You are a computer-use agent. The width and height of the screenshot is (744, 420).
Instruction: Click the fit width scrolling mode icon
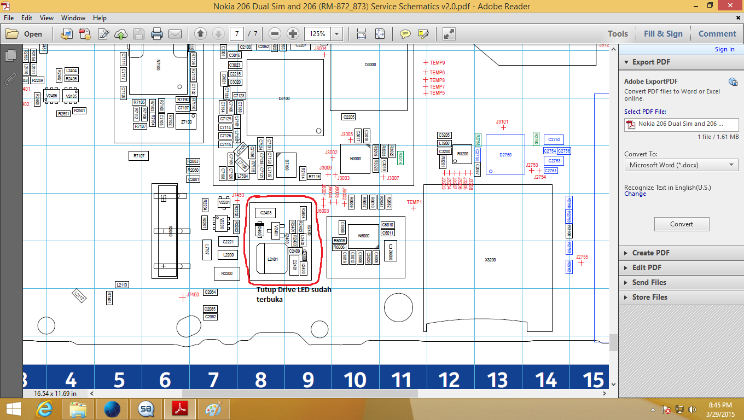coord(362,34)
